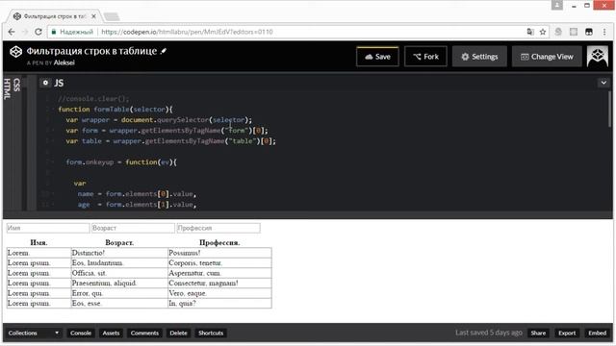
Task: Click the Возраст filter input
Action: click(x=133, y=228)
